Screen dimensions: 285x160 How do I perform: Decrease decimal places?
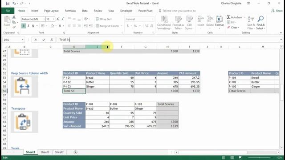pyautogui.click(x=152, y=26)
